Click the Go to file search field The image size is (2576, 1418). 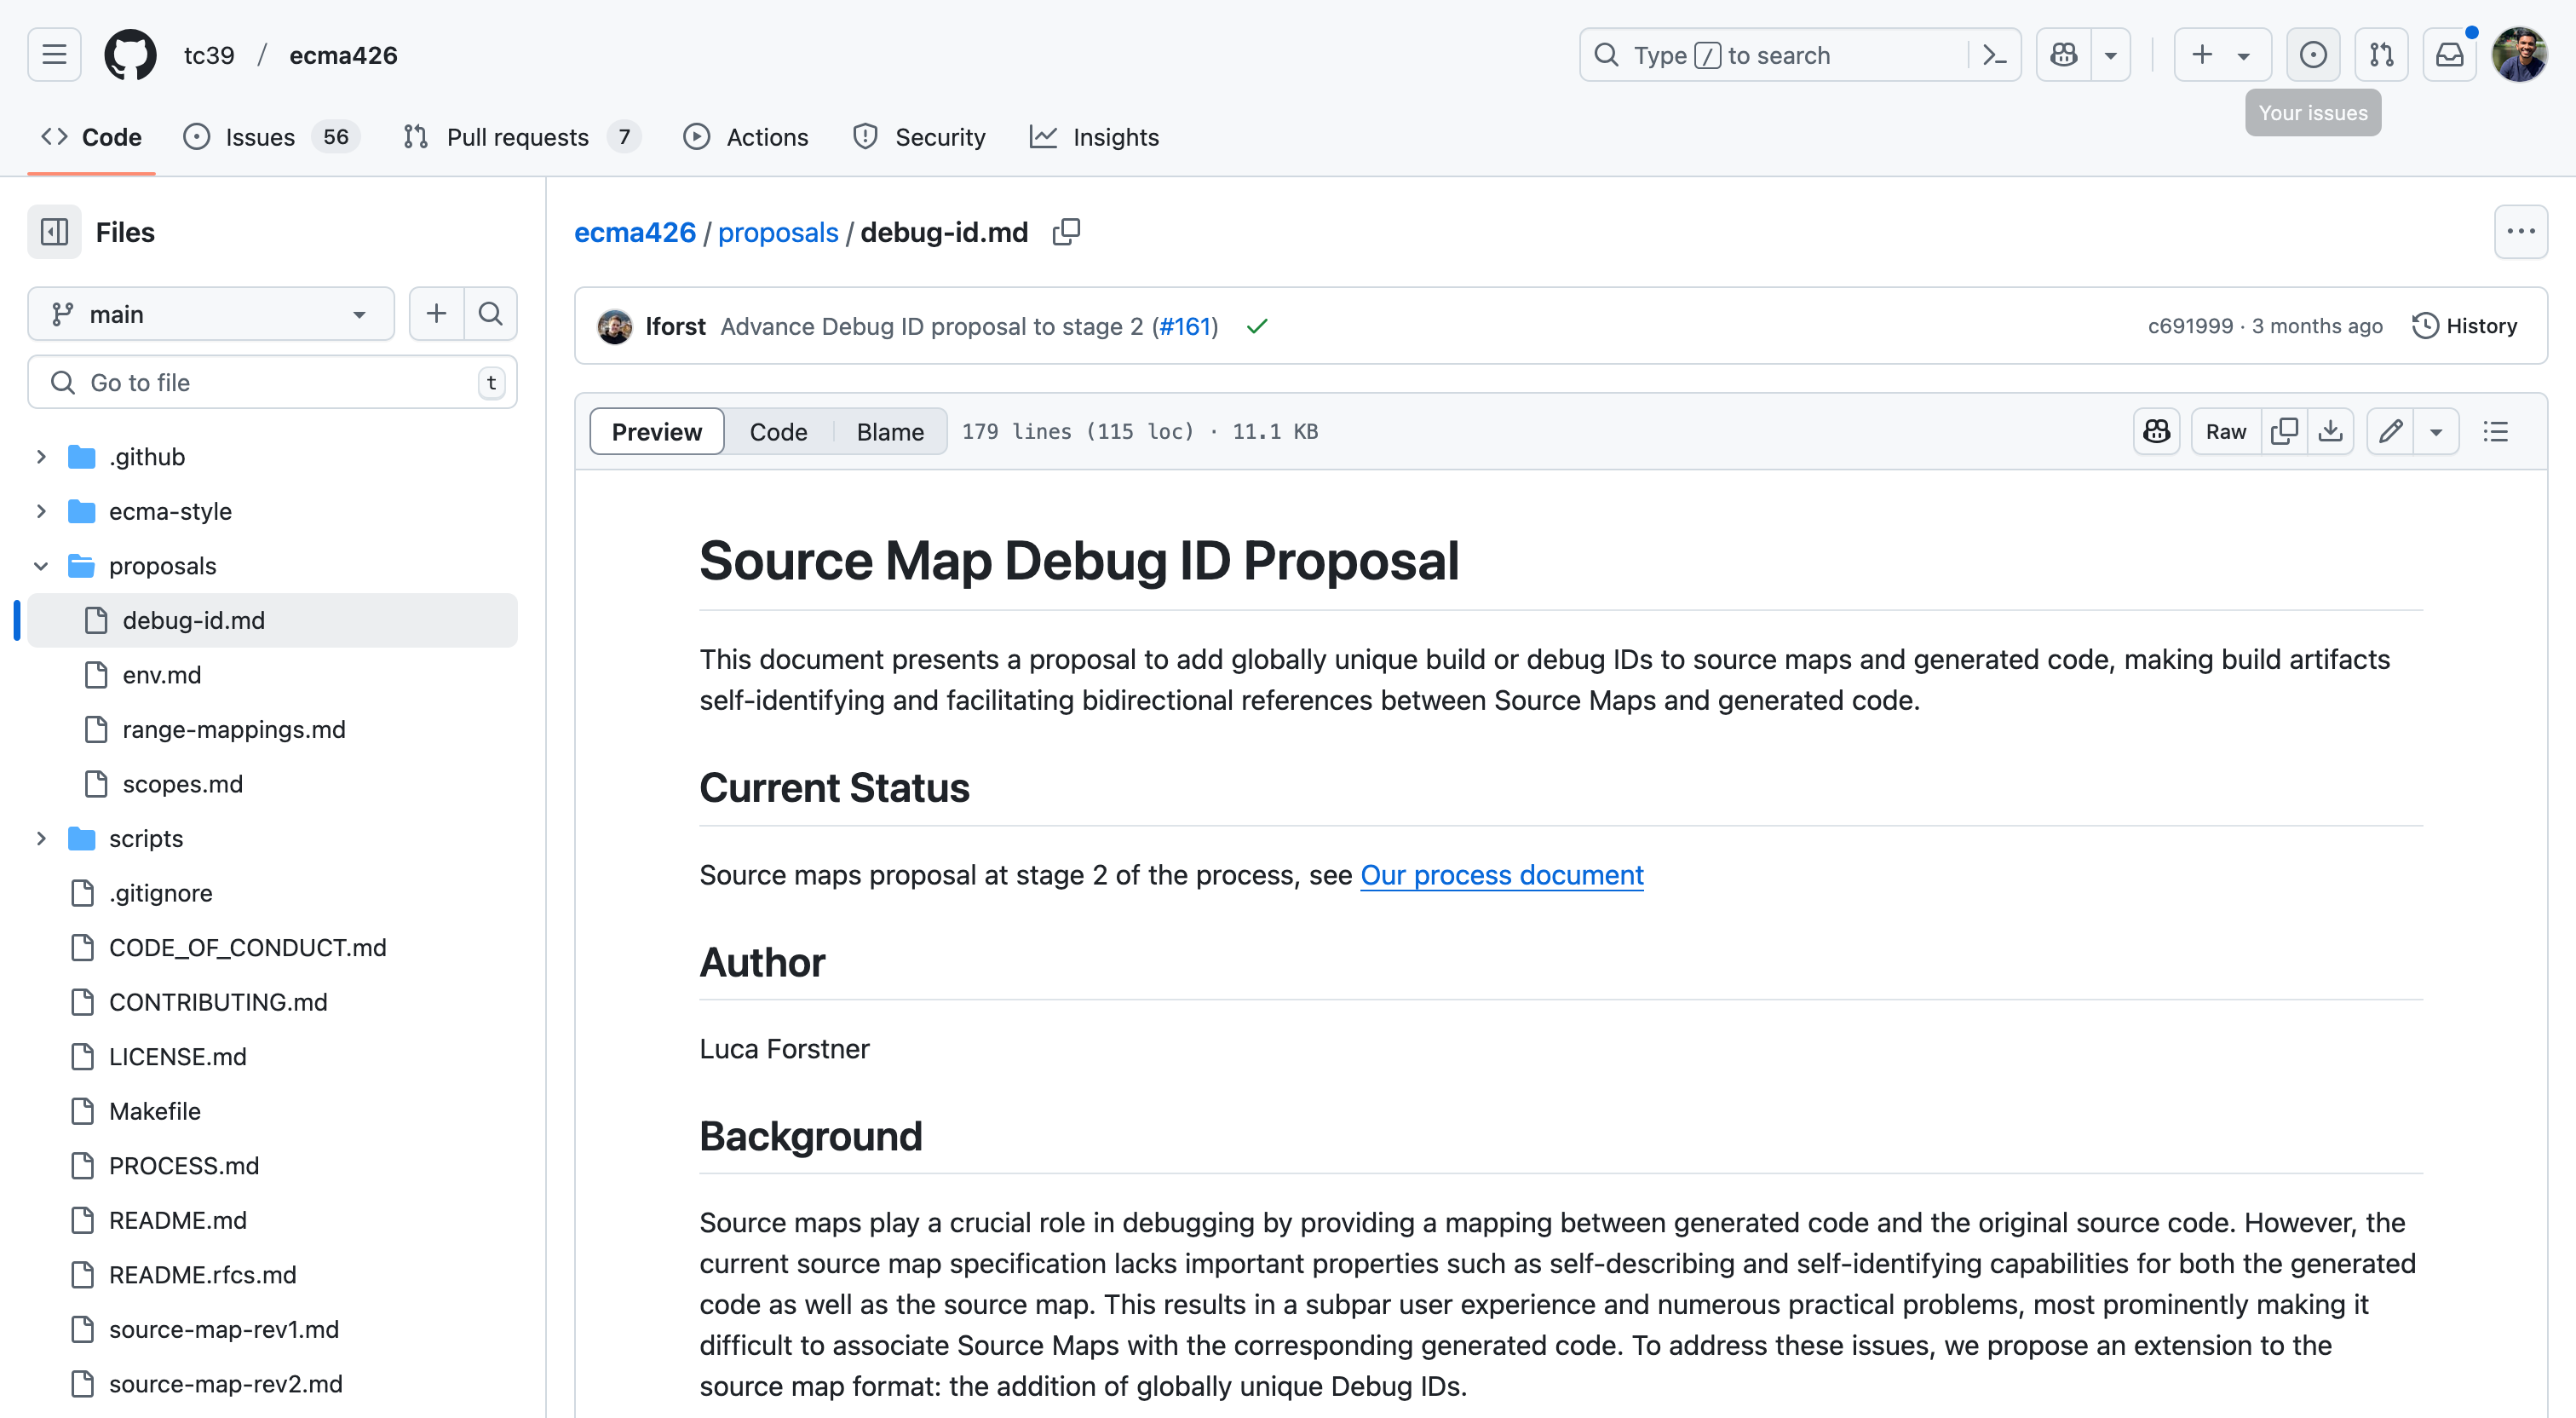click(x=270, y=383)
